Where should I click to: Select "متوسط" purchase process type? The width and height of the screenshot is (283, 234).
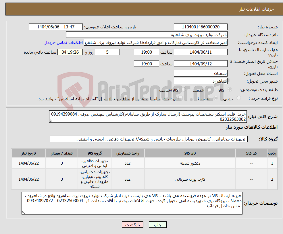tap(216, 98)
